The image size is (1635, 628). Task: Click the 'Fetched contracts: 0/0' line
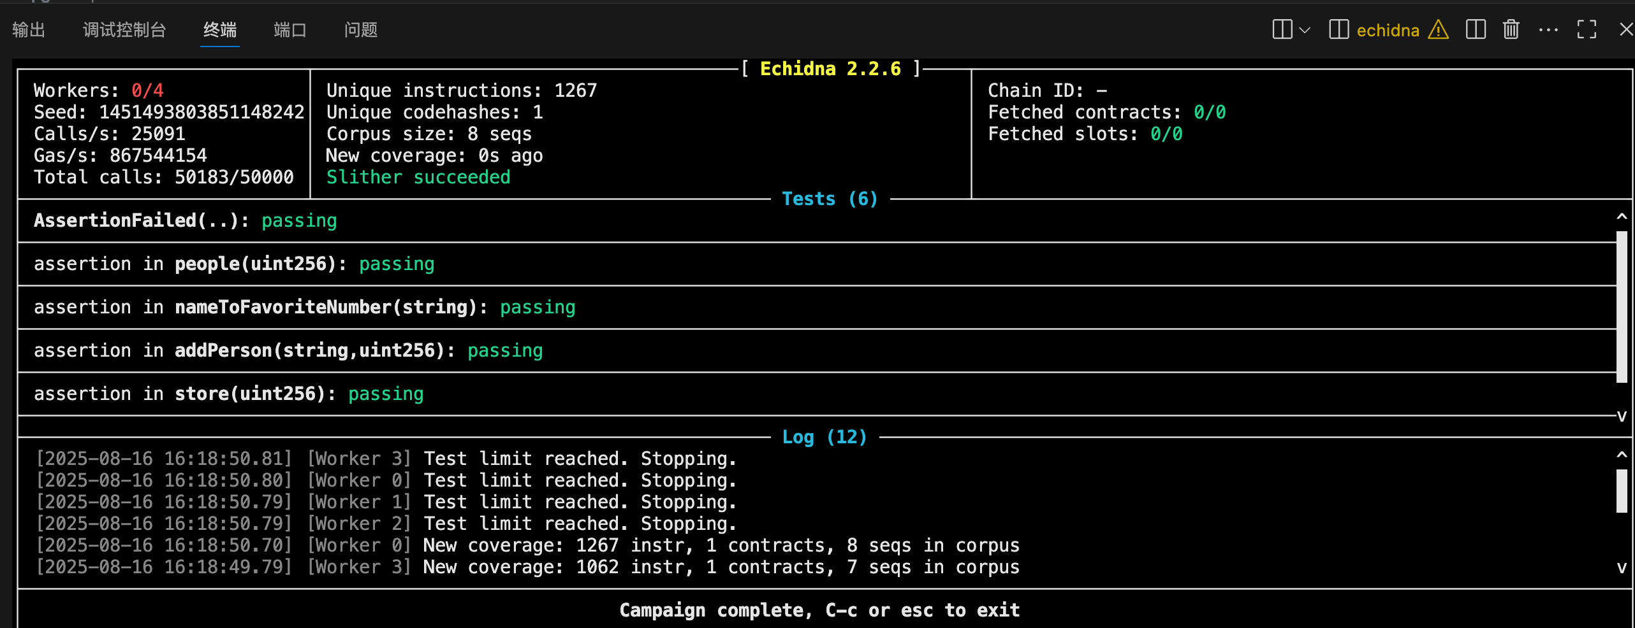click(1107, 112)
